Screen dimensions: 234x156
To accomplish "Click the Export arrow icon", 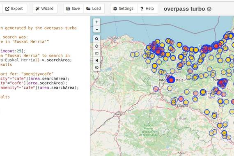I will 7,9.
